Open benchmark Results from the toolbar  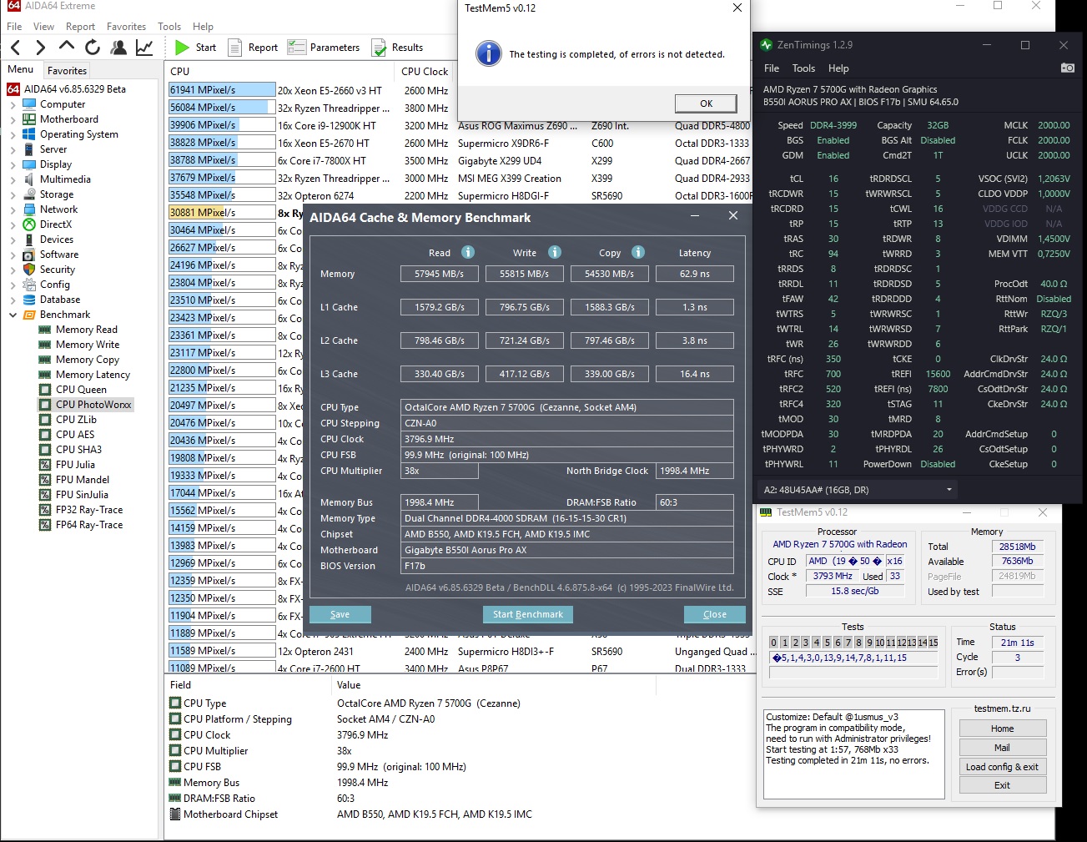click(397, 48)
